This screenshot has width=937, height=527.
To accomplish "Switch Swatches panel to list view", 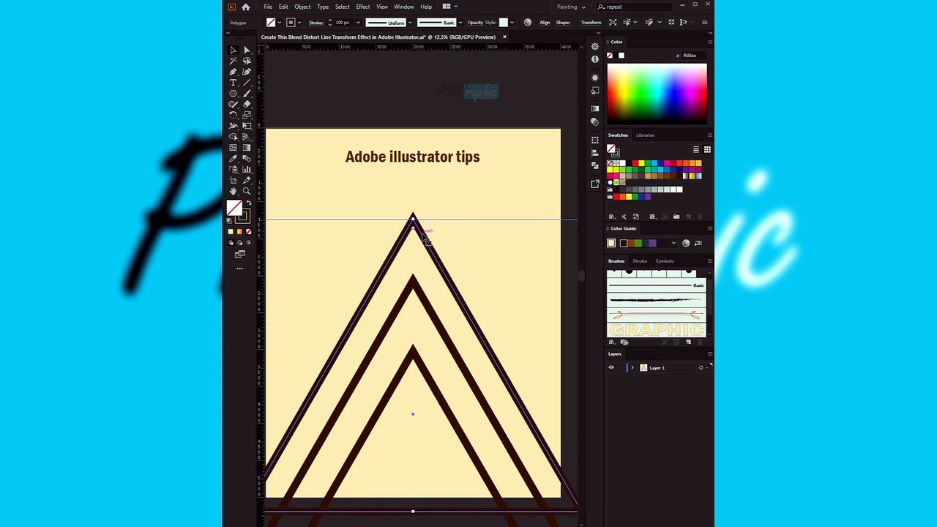I will point(696,149).
